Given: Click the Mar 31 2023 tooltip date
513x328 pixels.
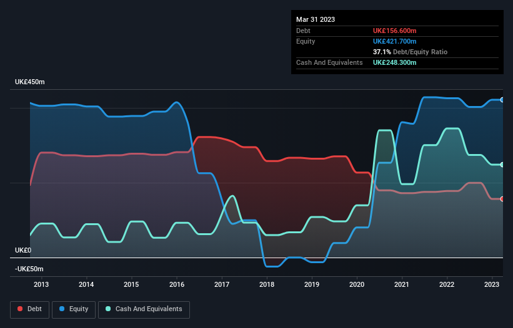Looking at the screenshot, I should coord(316,19).
